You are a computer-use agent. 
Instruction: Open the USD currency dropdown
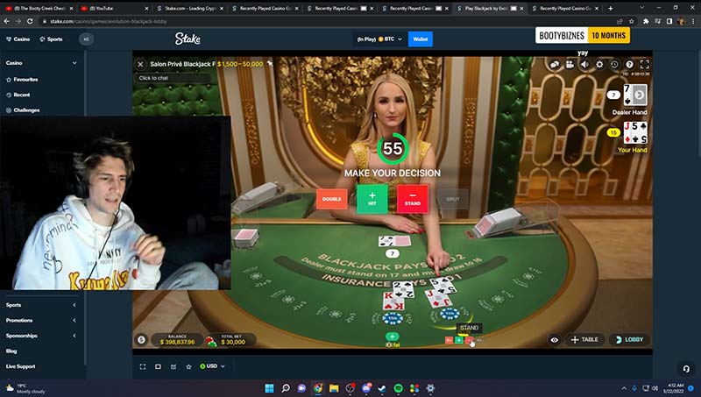click(x=212, y=366)
